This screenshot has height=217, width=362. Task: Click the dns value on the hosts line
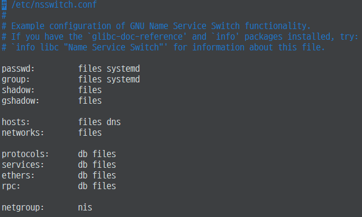pyautogui.click(x=114, y=122)
